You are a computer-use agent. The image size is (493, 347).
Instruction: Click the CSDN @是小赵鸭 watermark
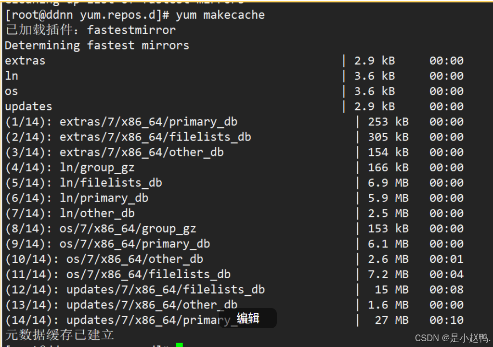453,338
